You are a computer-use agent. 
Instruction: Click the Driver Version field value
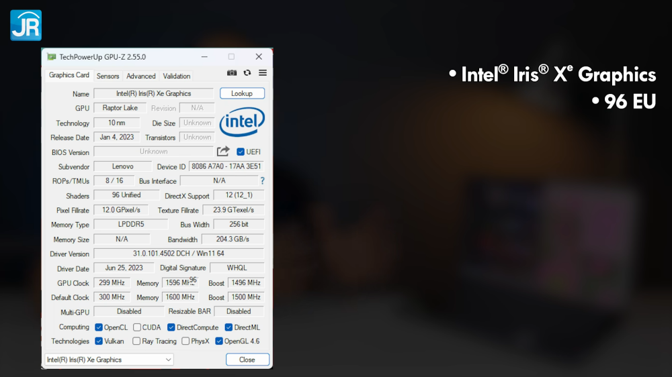pos(179,254)
